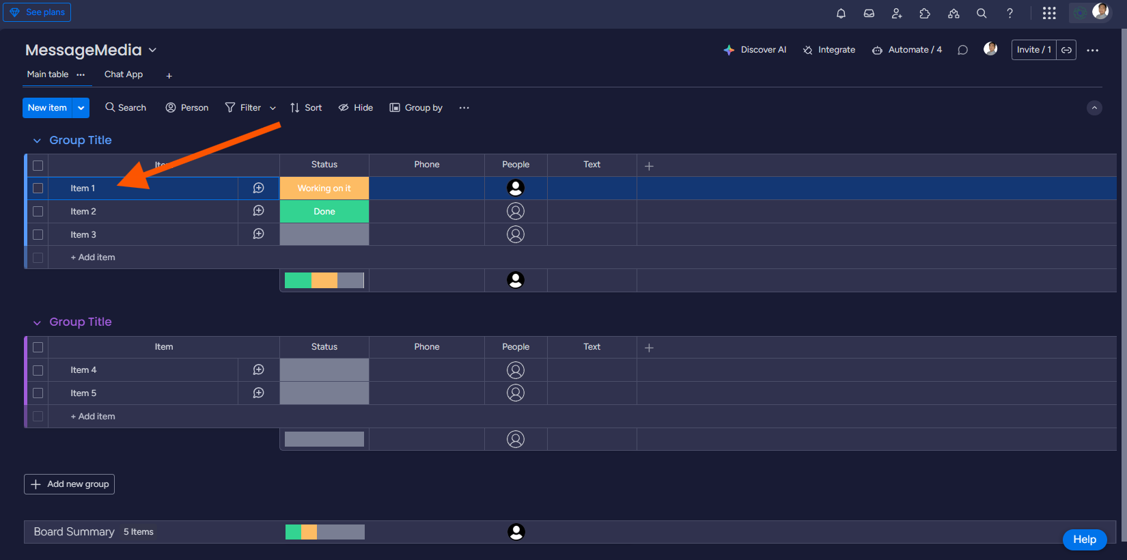Check the Item 5 checkbox
Image resolution: width=1127 pixels, height=560 pixels.
click(x=38, y=393)
